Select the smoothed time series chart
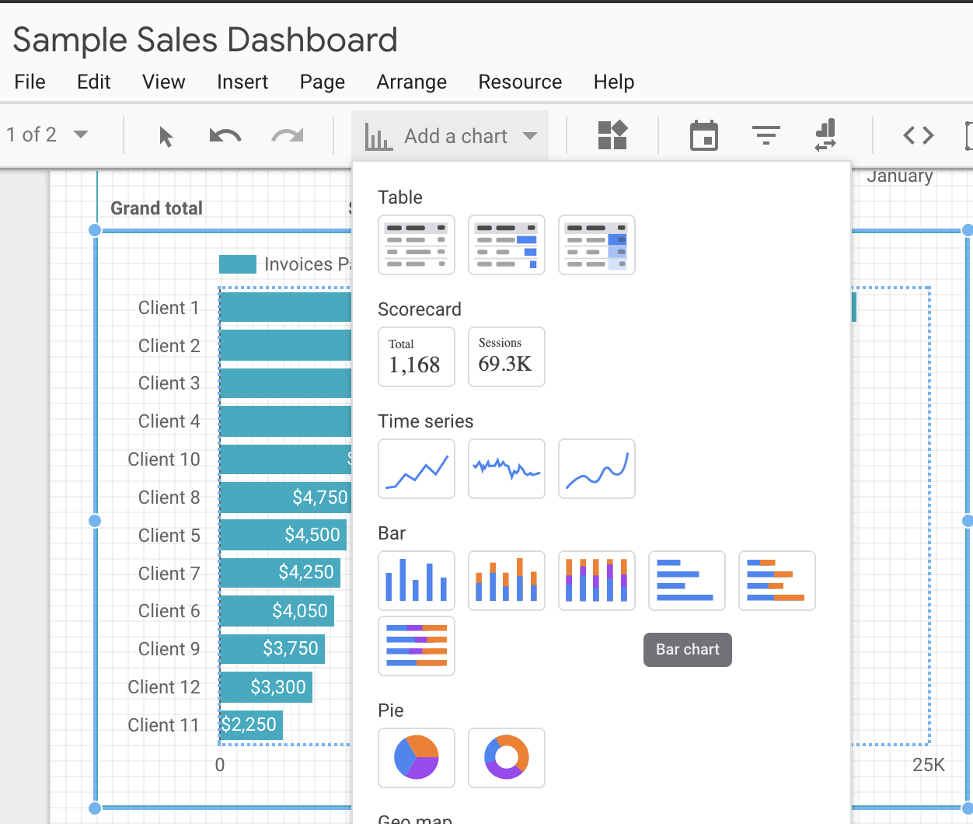Screen dimensions: 973x824 point(596,469)
